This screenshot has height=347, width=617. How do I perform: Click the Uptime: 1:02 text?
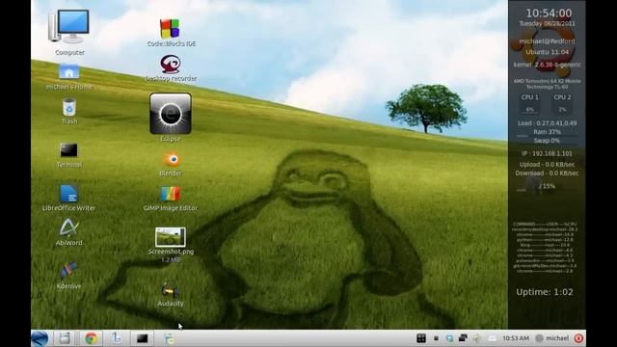click(545, 292)
